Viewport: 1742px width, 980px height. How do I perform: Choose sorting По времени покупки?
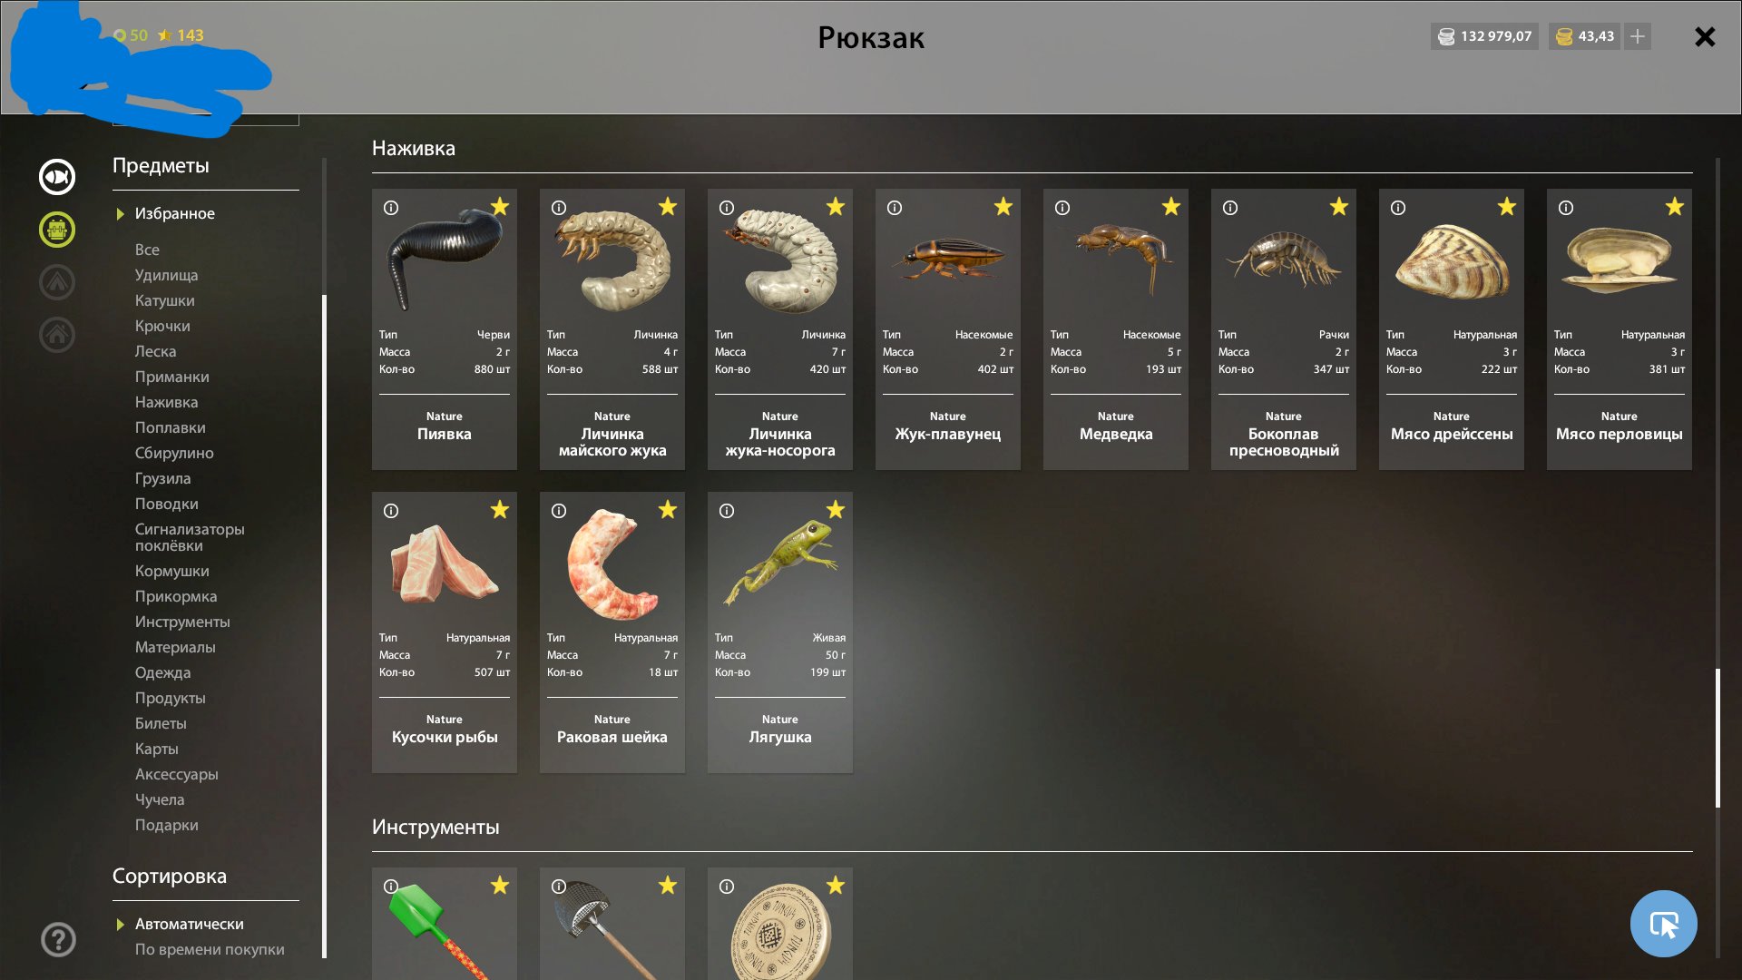pos(210,949)
